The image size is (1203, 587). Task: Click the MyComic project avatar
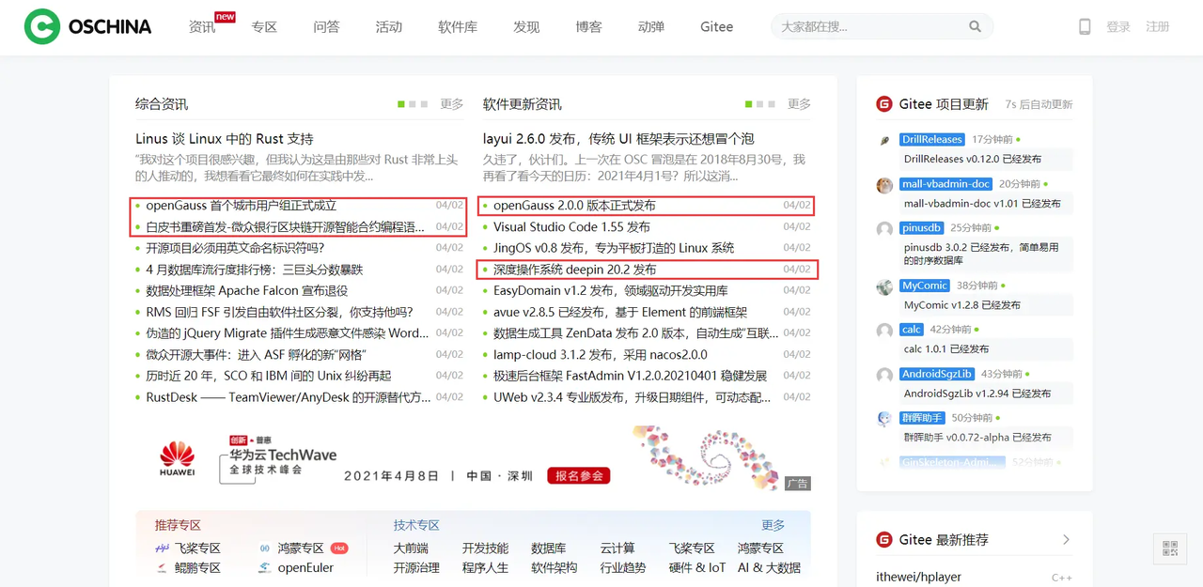coord(884,286)
